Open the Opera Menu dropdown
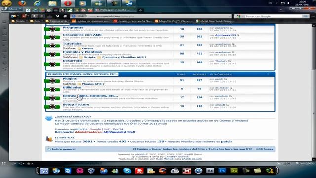The height and width of the screenshot is (178, 316). [x=12, y=9]
